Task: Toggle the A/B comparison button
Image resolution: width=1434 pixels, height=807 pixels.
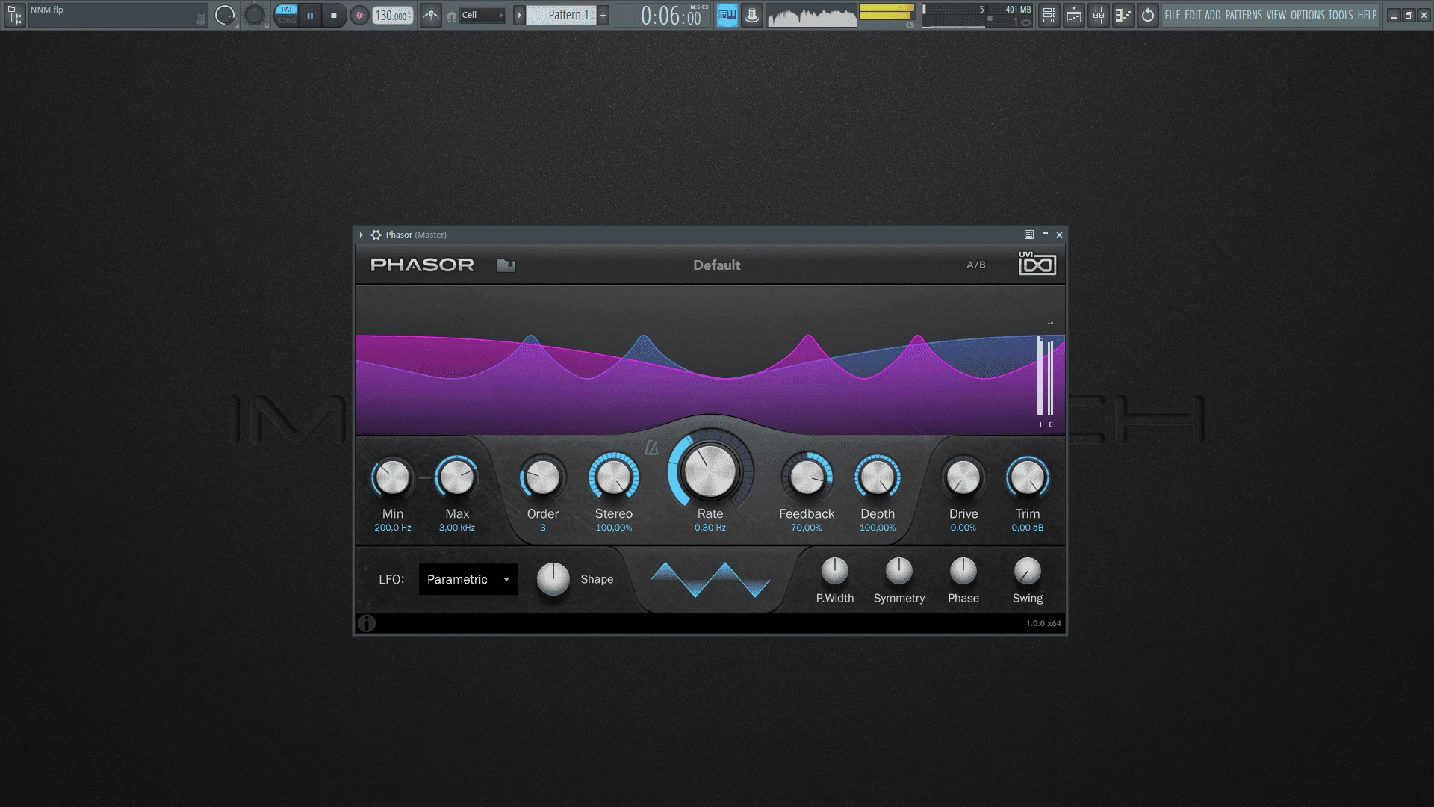Action: coord(976,265)
